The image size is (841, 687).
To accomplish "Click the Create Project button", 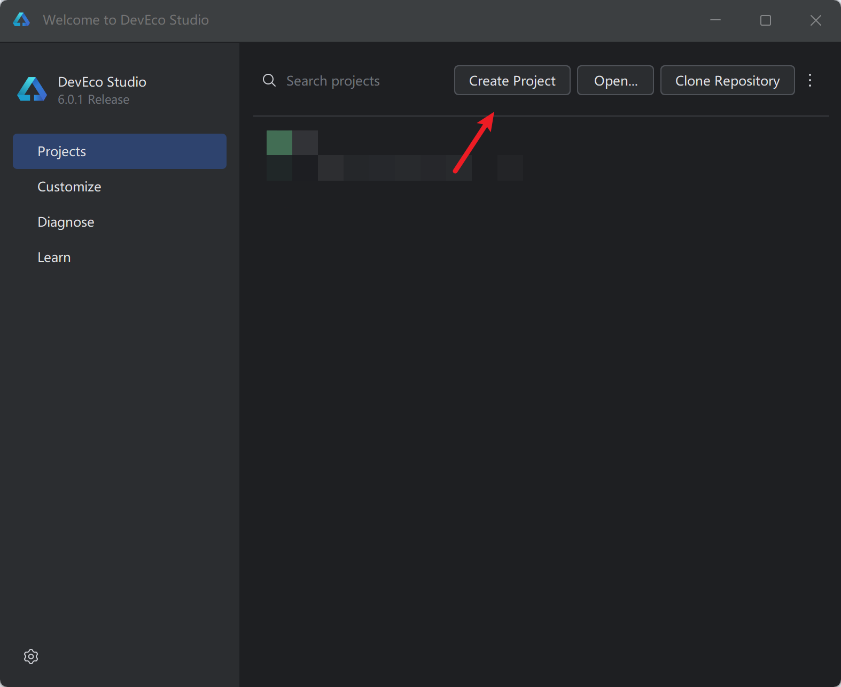I will 512,80.
